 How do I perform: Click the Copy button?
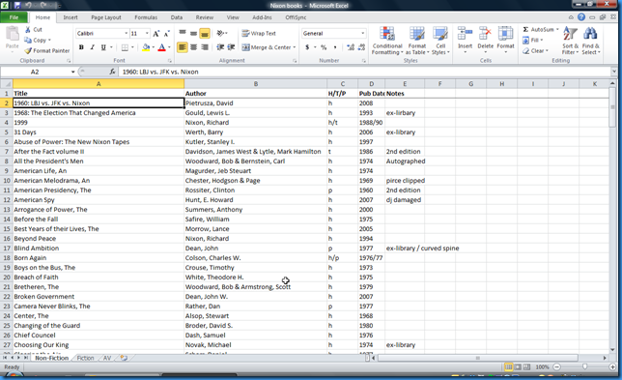click(x=35, y=40)
